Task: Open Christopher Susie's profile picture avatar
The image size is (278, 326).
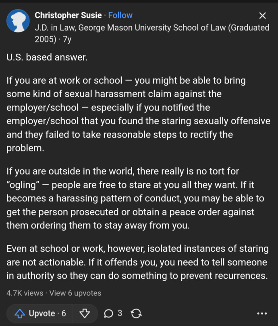Action: coord(18,21)
